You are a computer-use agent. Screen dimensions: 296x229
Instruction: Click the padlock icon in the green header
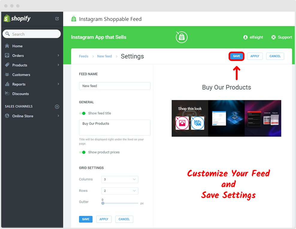tap(181, 37)
